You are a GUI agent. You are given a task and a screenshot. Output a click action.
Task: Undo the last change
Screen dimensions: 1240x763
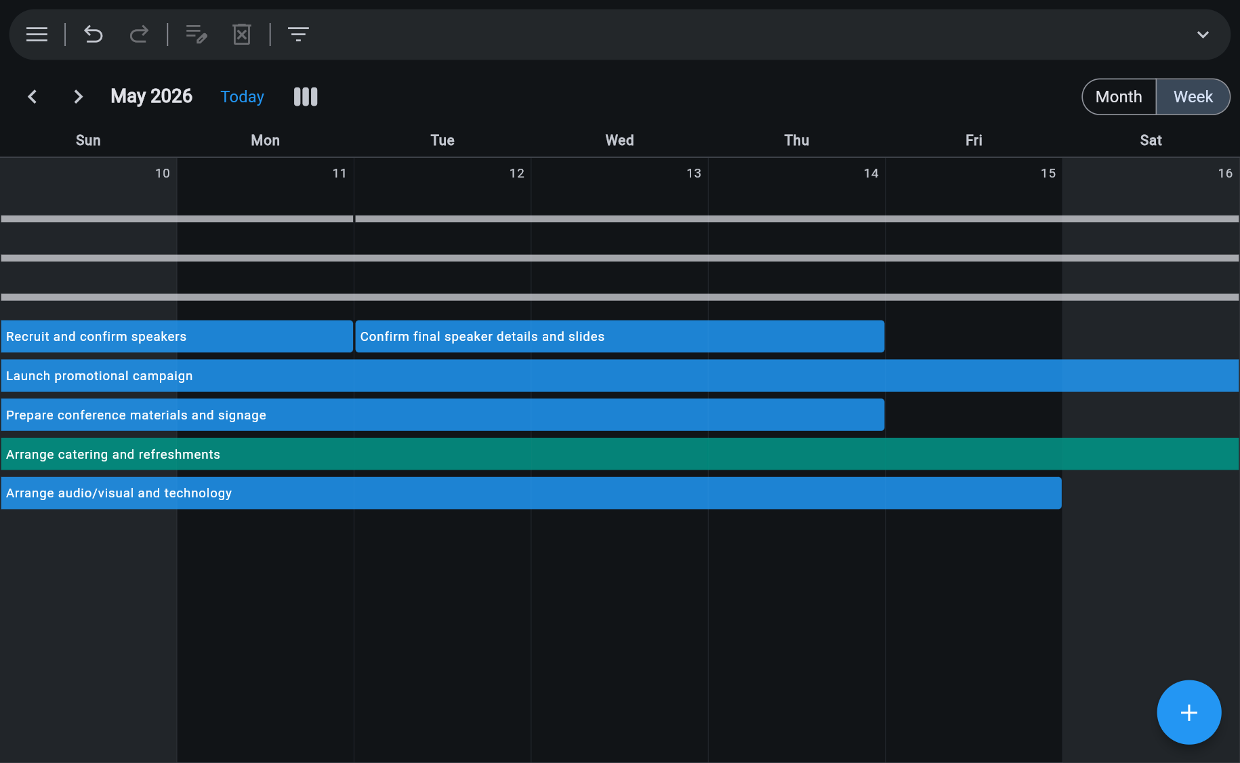pos(94,34)
